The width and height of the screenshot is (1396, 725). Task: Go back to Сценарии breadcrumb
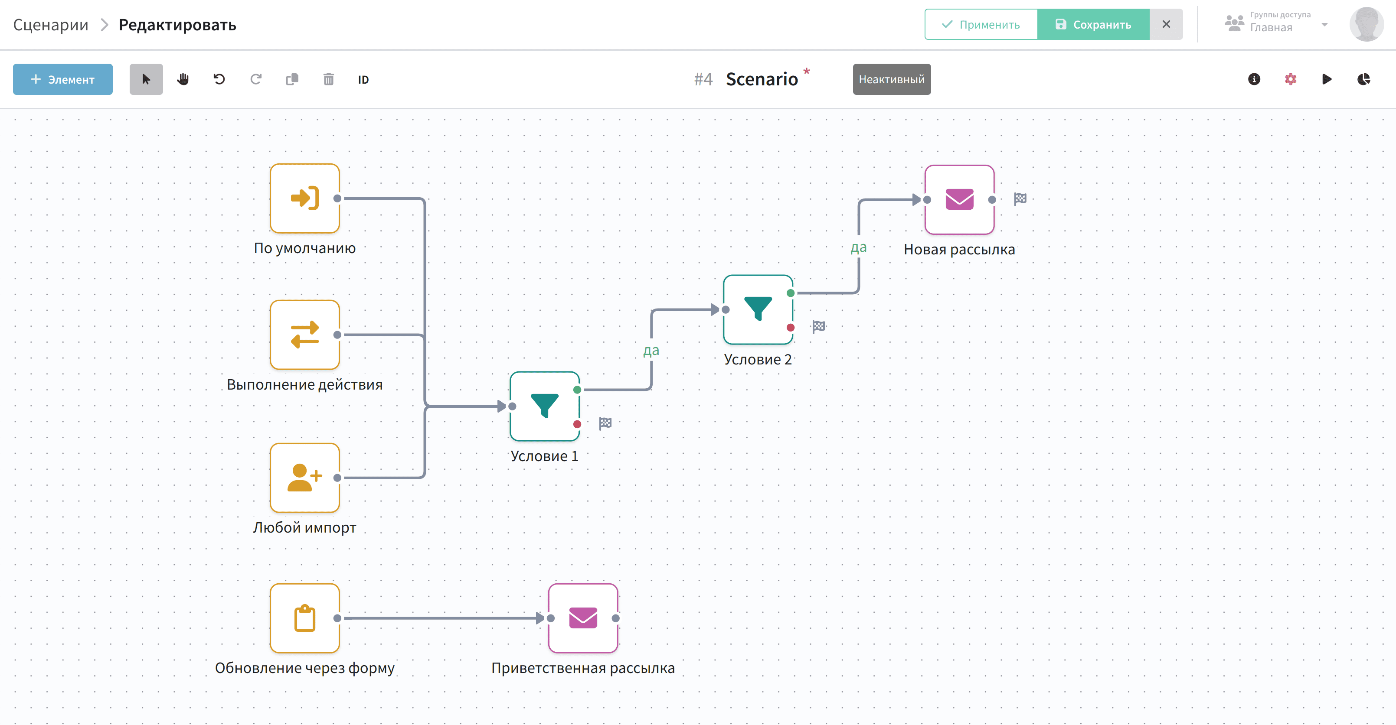(50, 24)
